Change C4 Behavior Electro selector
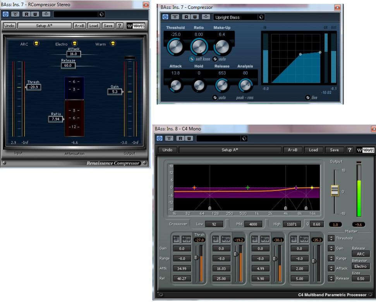Image resolution: width=376 pixels, height=302 pixels. tap(361, 266)
